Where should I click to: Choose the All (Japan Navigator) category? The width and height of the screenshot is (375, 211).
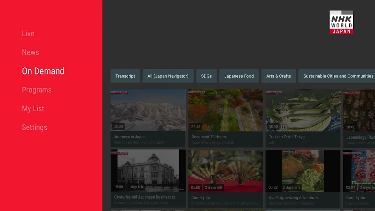(168, 76)
